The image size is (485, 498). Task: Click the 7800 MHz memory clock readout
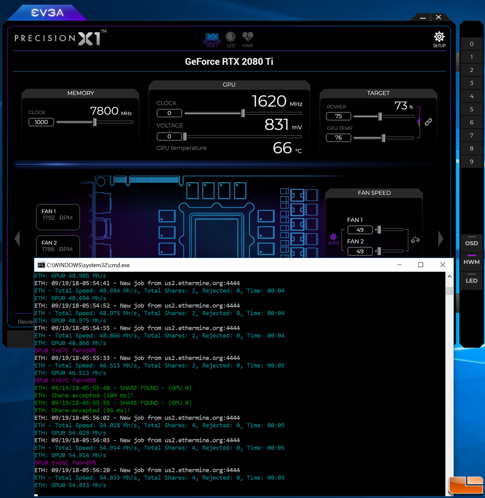point(111,111)
